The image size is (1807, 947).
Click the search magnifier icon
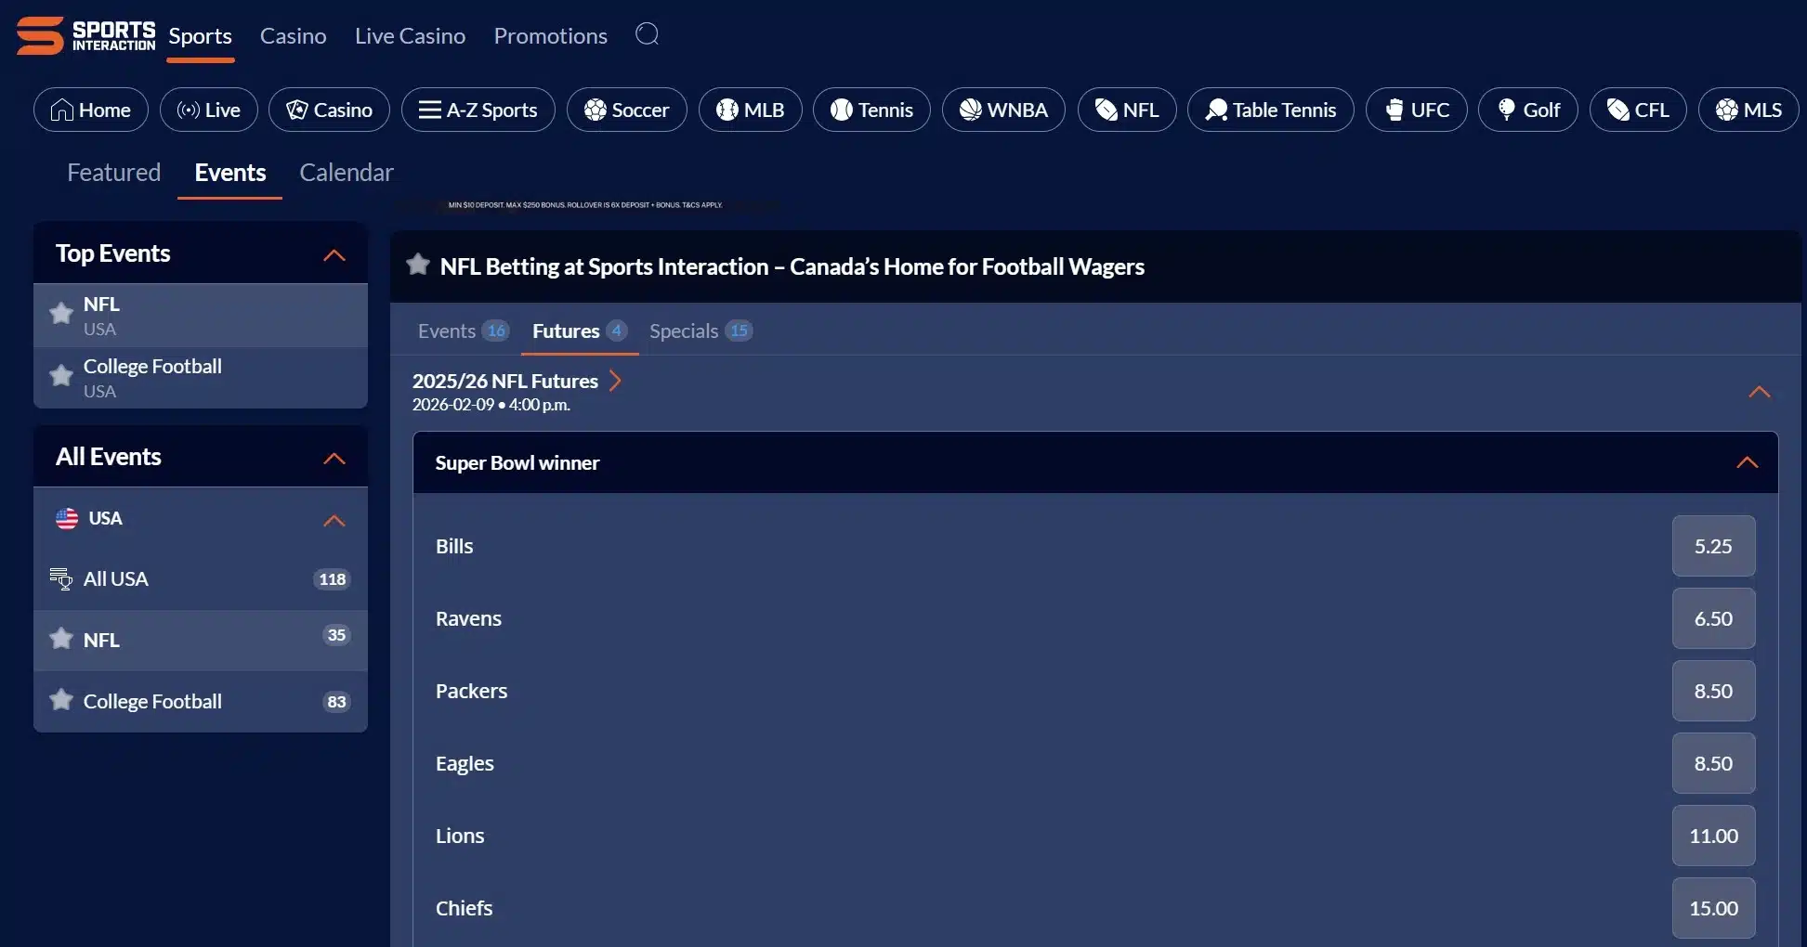[647, 34]
